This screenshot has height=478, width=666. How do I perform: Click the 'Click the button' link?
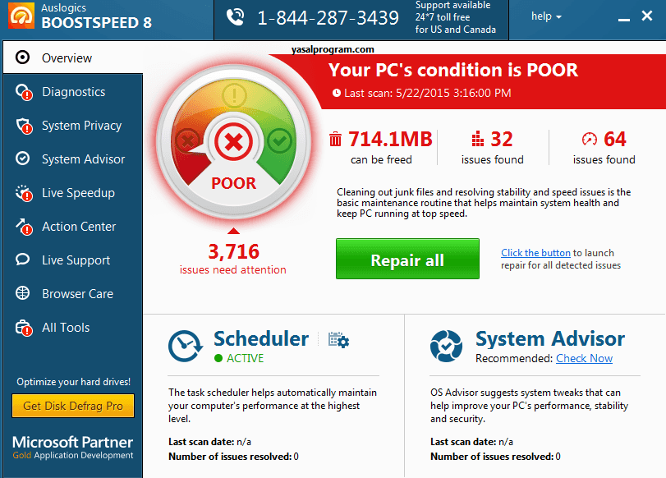535,253
